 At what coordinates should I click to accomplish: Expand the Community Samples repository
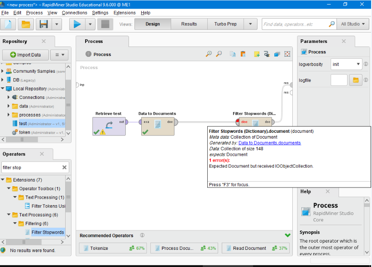2,71
